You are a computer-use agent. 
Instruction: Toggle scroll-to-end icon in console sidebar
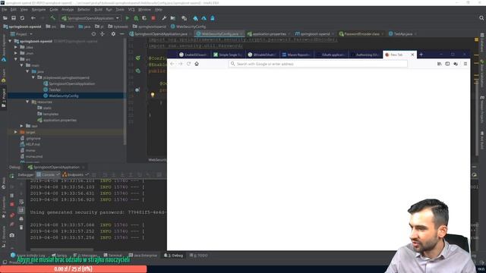pos(21,211)
